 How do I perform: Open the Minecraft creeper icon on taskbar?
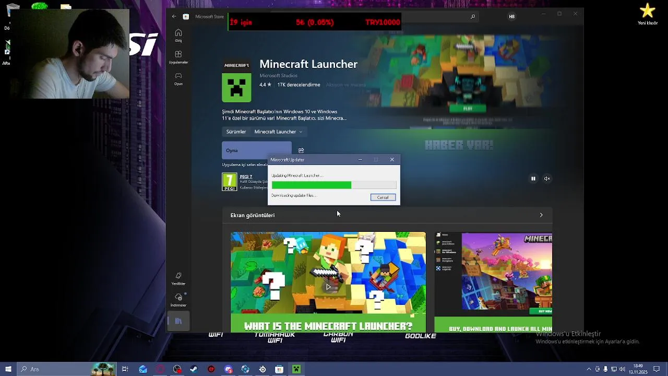click(x=296, y=369)
